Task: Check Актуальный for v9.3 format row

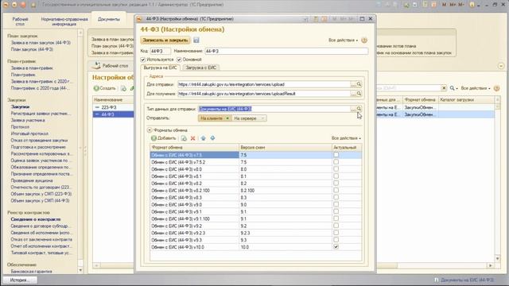Action: click(336, 240)
